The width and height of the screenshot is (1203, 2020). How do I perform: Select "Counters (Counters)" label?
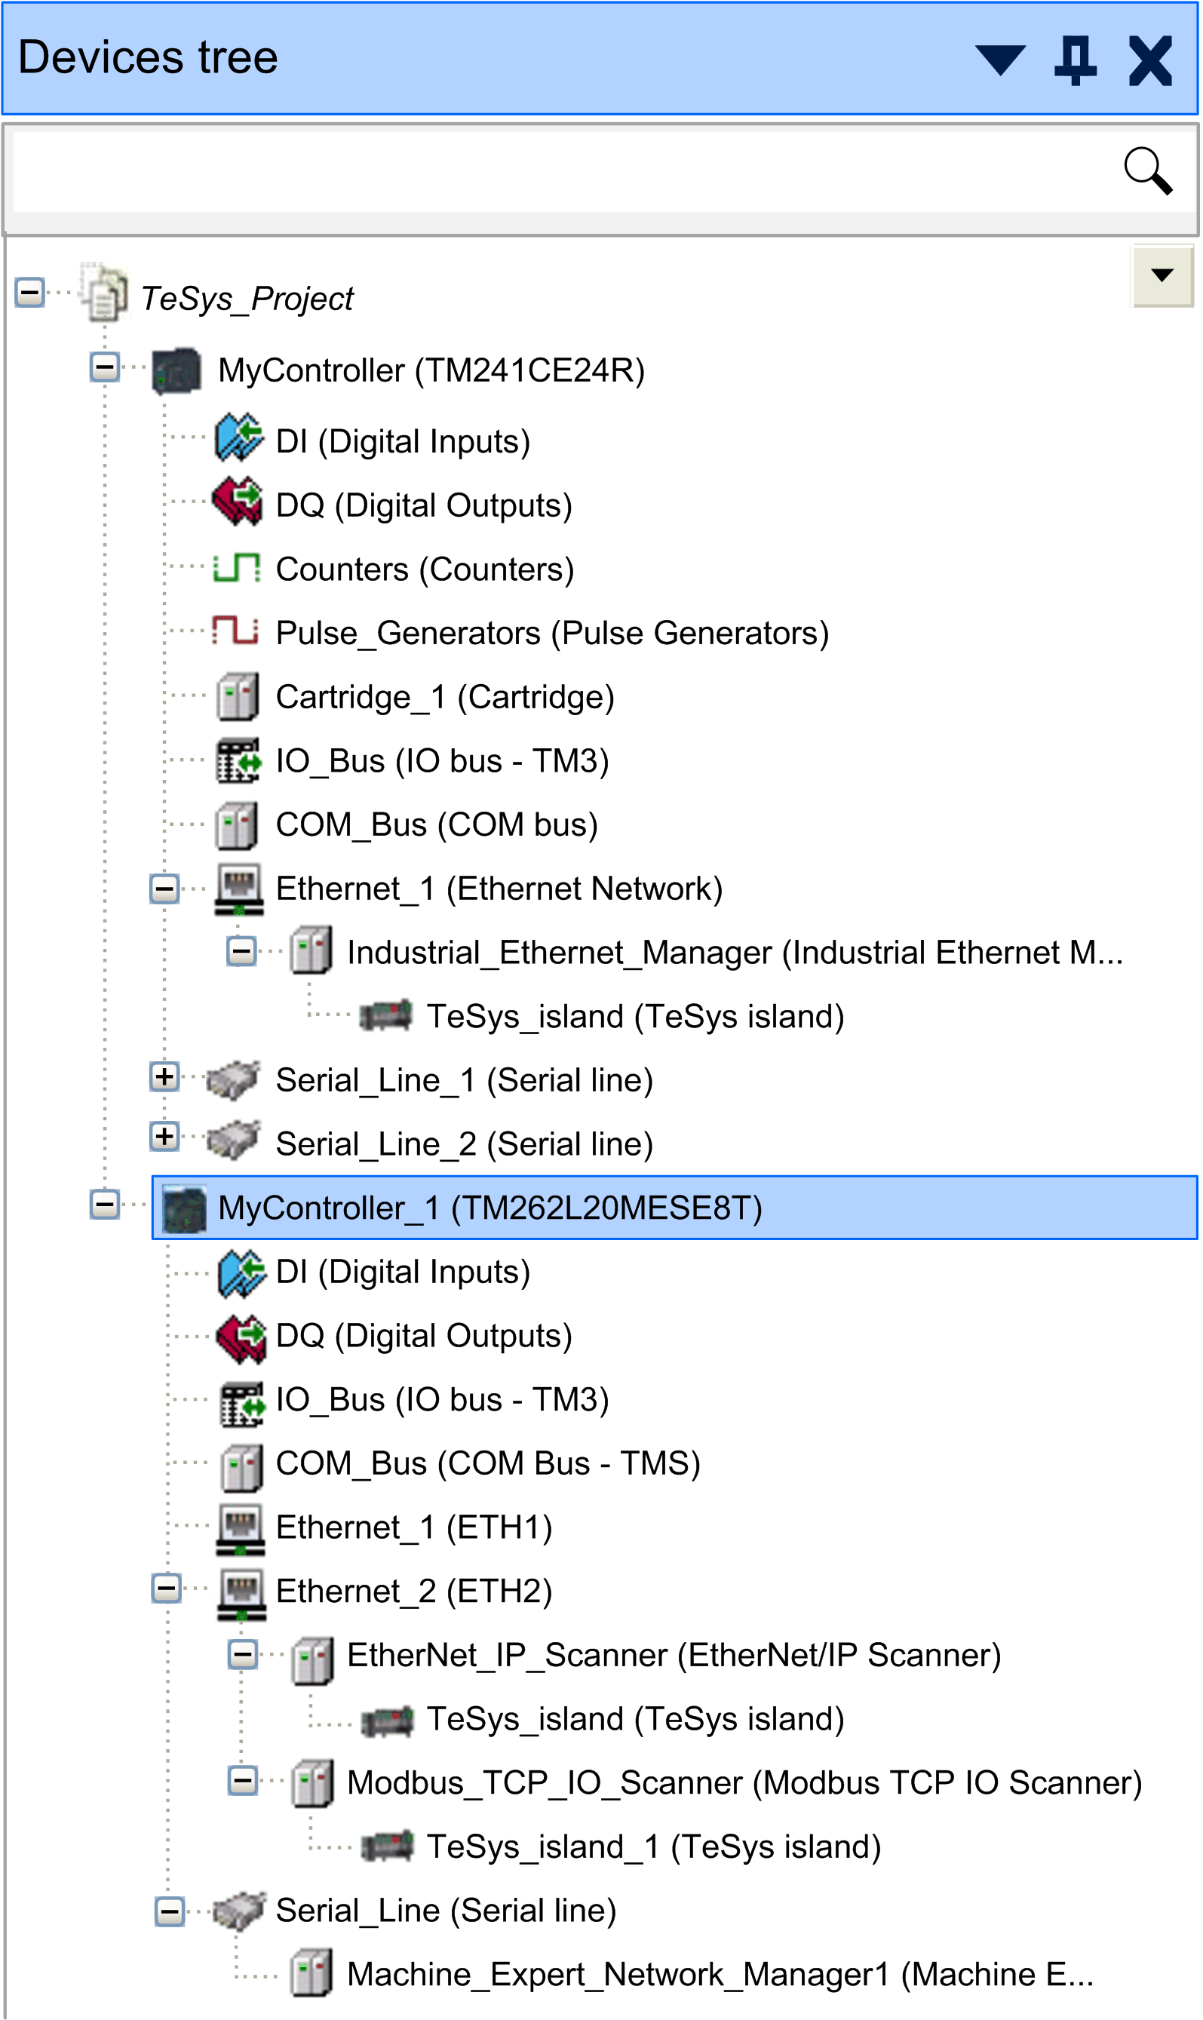425,569
